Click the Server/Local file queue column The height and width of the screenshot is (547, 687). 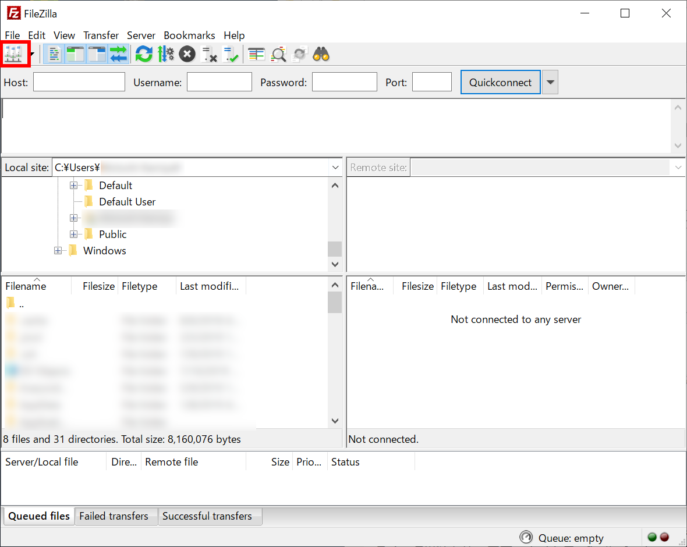54,462
